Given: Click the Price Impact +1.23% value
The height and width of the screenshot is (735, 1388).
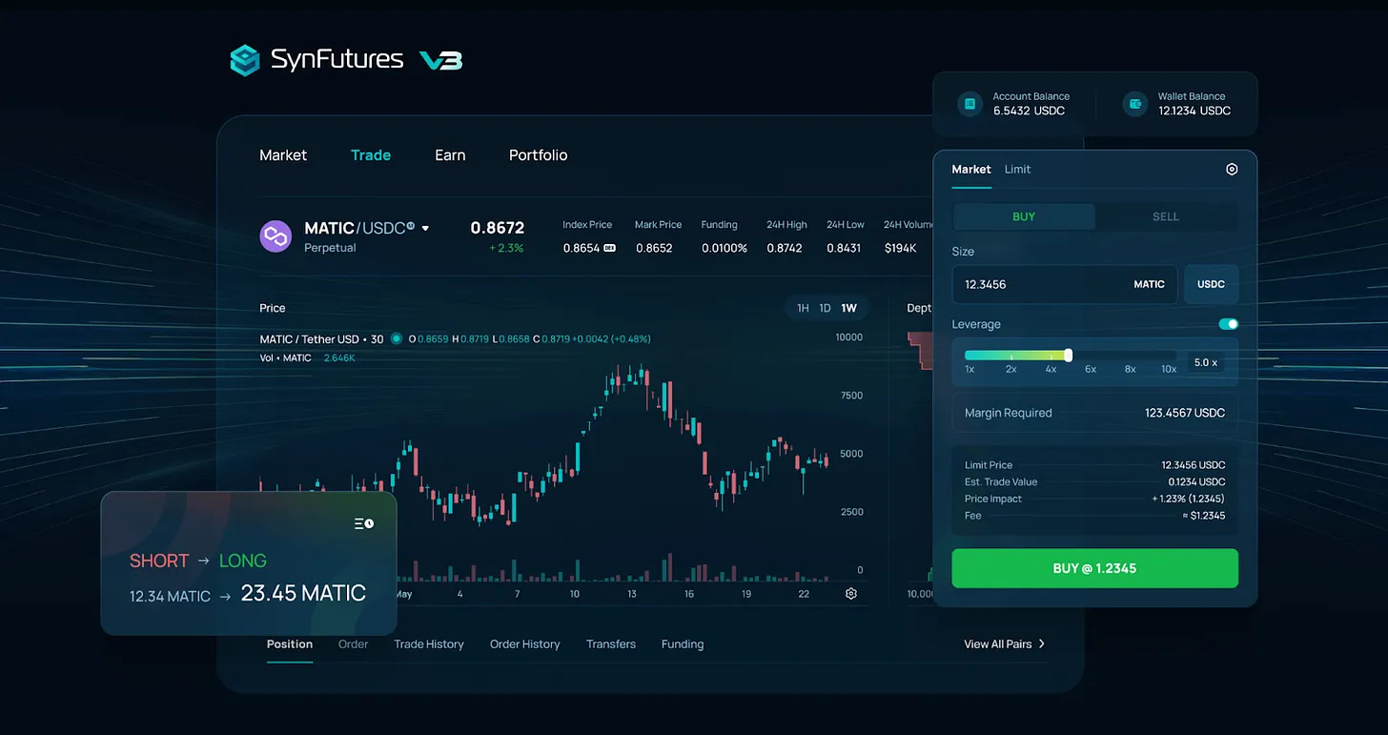Looking at the screenshot, I should tap(1189, 499).
